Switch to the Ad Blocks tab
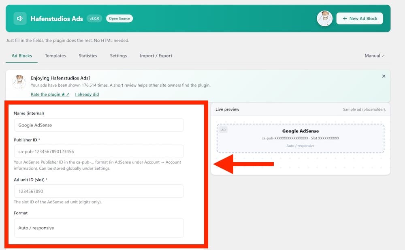 tap(22, 56)
